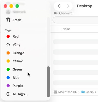This screenshot has height=102, width=98.
Task: Go back with the left chevron
Action: 59,6
